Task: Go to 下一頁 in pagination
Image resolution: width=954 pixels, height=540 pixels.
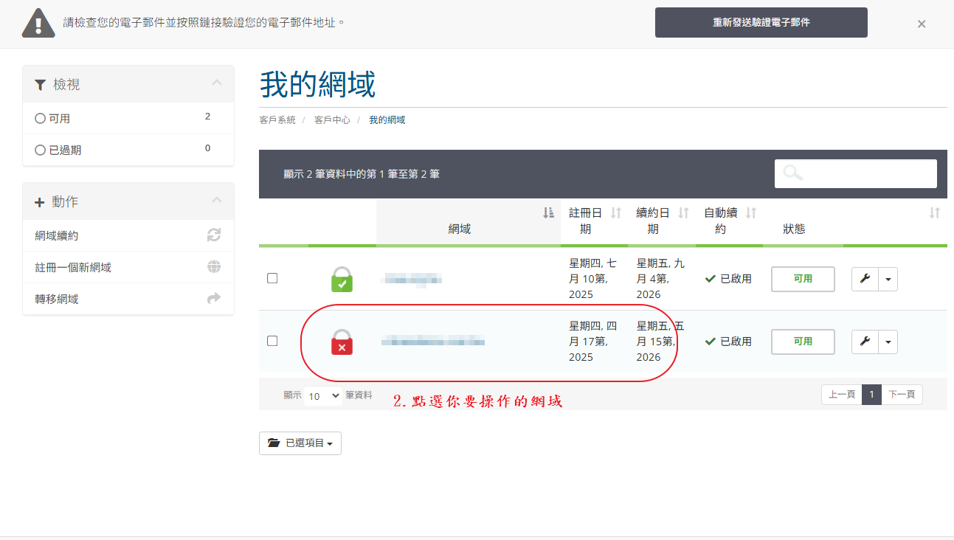Action: [x=902, y=395]
